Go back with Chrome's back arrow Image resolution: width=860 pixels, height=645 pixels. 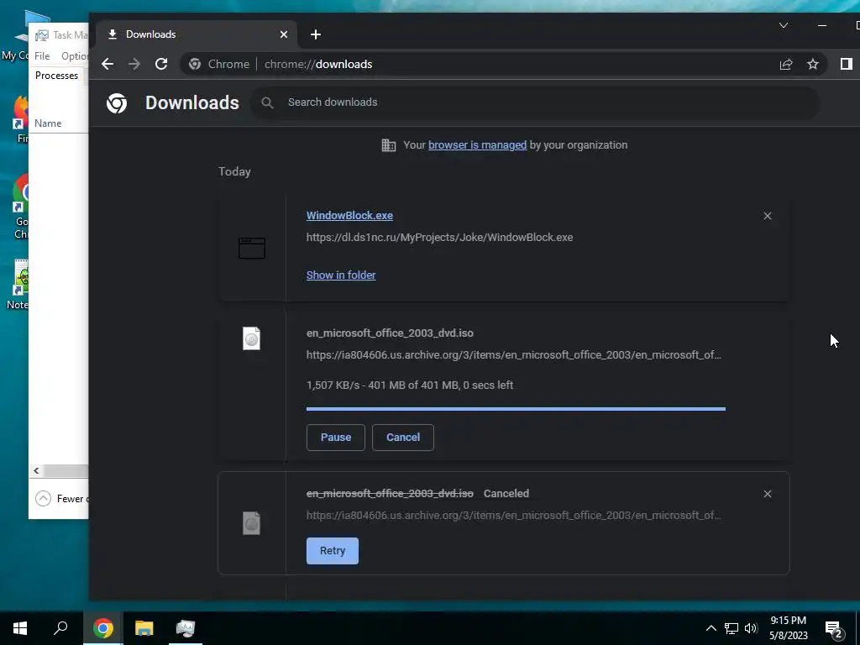(x=107, y=64)
